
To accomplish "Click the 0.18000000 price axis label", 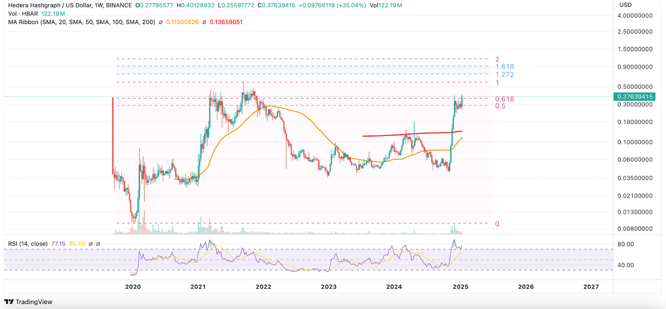I will [635, 122].
